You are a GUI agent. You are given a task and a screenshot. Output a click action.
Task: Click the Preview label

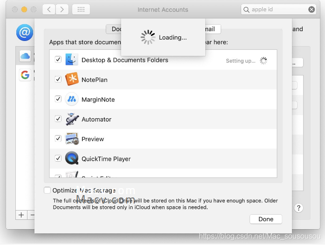tap(93, 139)
